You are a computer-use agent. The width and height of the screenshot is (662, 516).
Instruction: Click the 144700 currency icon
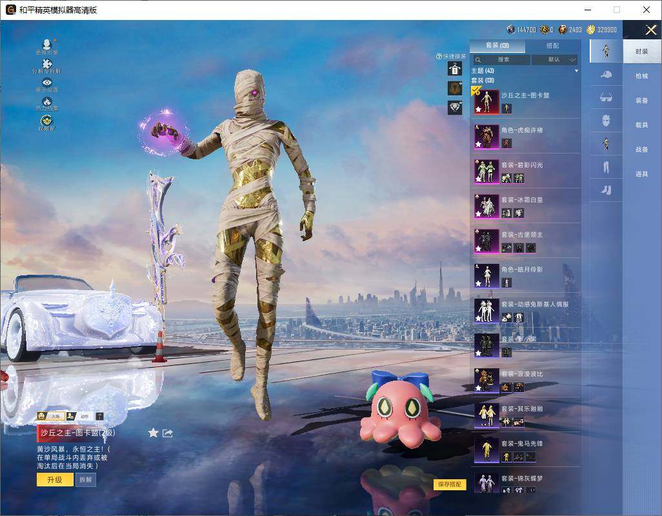point(511,30)
